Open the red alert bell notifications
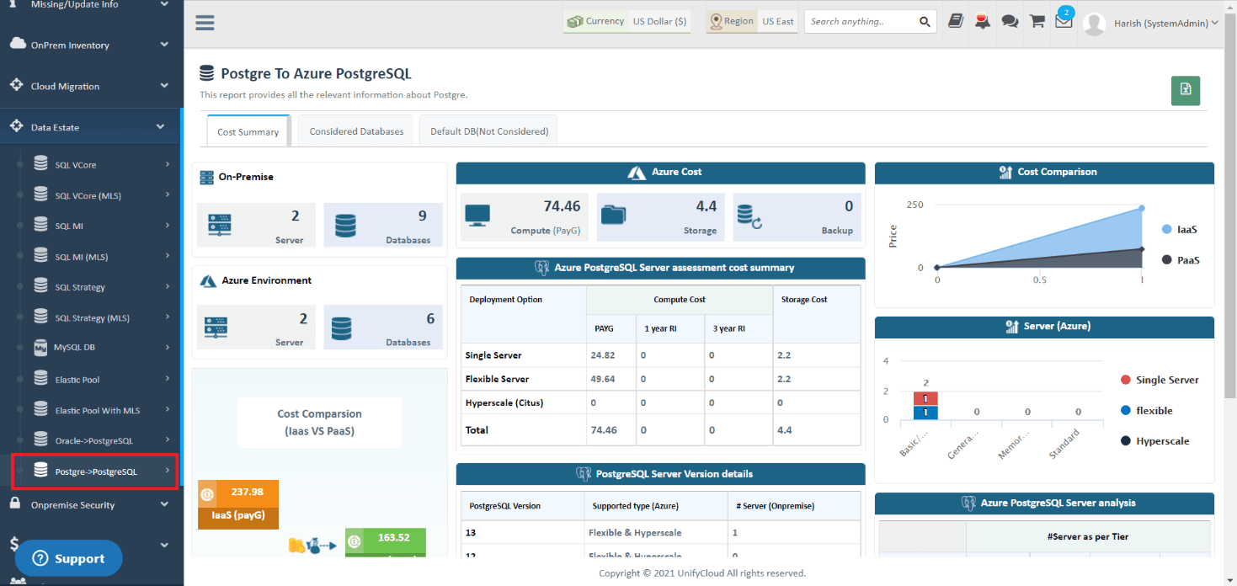Viewport: 1237px width, 586px height. pyautogui.click(x=982, y=22)
